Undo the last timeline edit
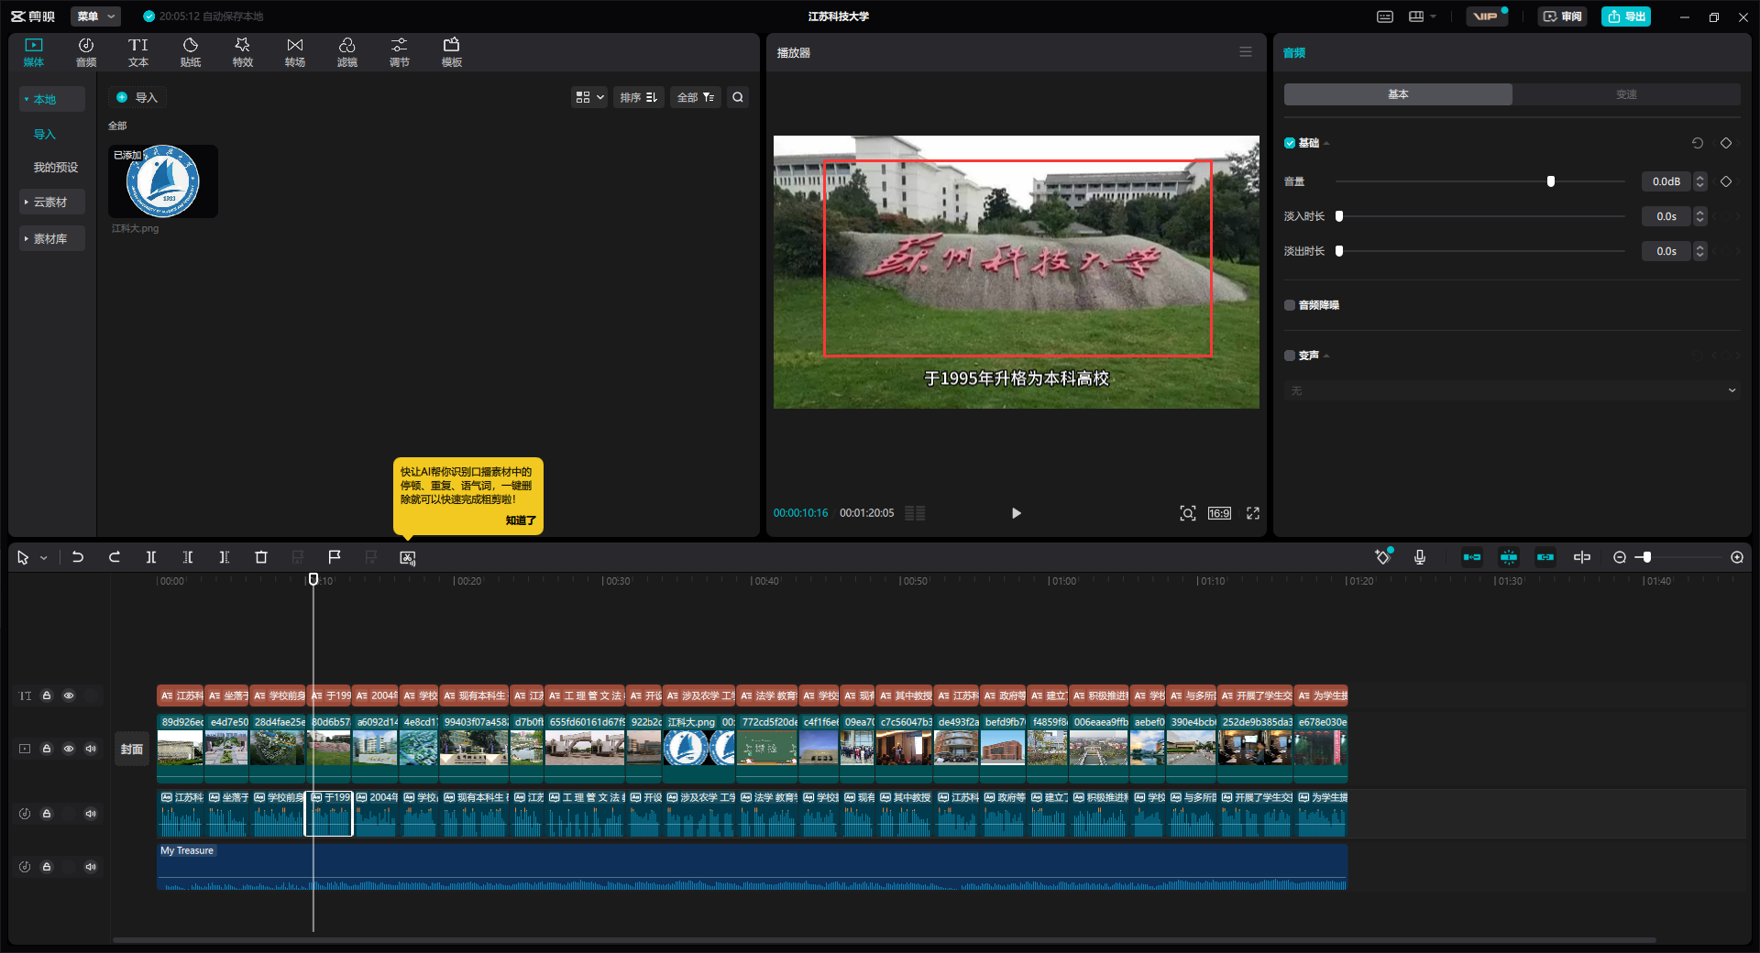Screen dimensions: 1760x953 tap(78, 557)
